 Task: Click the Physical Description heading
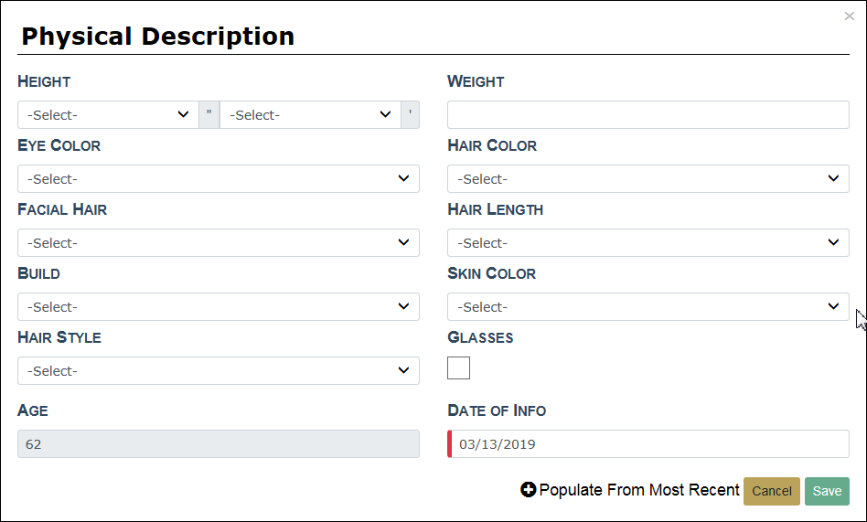point(157,37)
